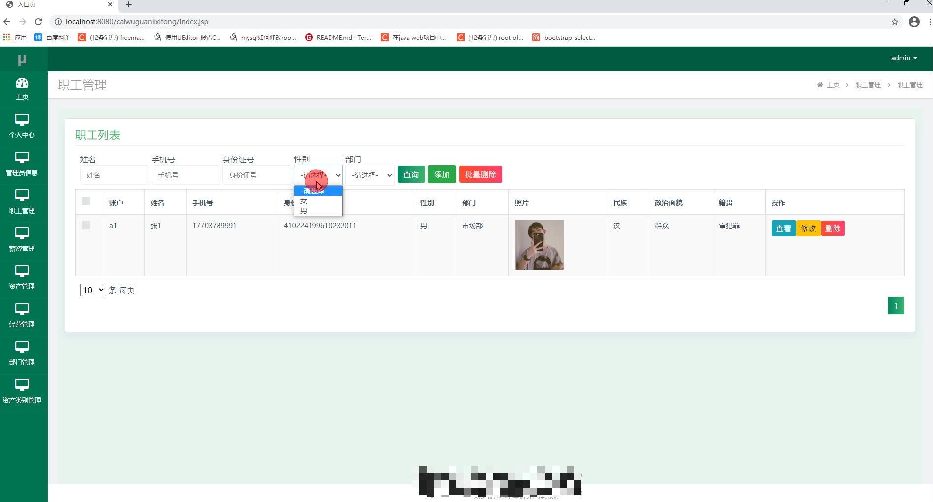
Task: Open 管理员信息 from the sidebar
Action: 22,163
